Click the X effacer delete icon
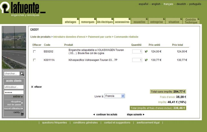 (32, 87)
